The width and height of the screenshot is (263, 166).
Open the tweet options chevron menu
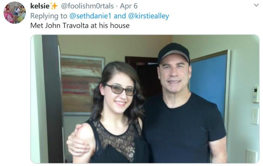tap(256, 5)
